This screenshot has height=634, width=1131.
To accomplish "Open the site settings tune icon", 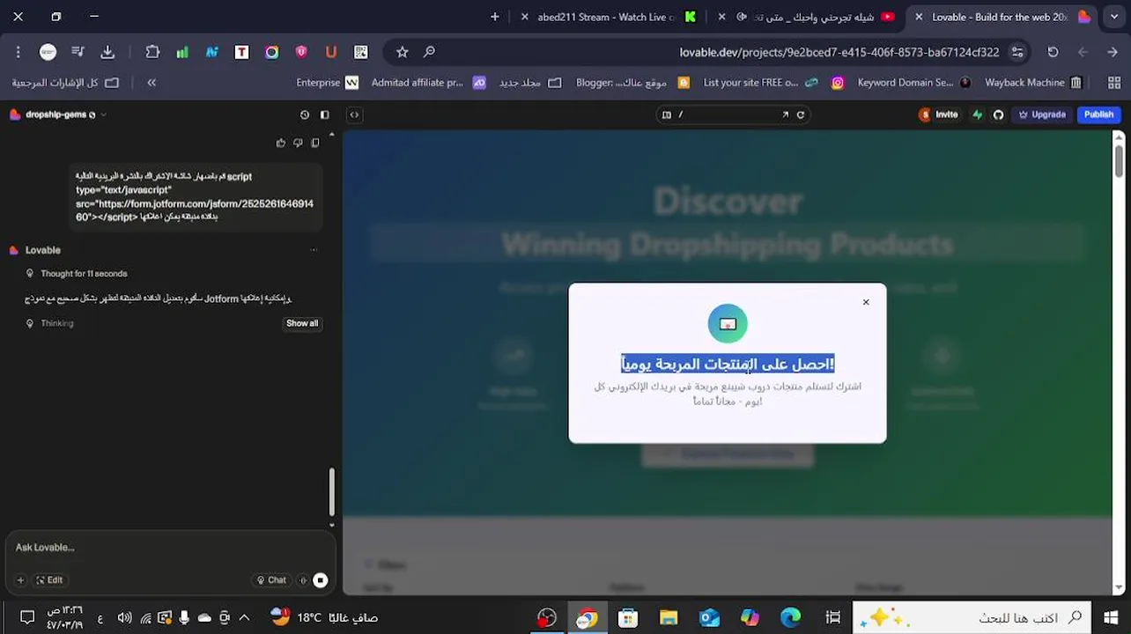I will (1017, 52).
